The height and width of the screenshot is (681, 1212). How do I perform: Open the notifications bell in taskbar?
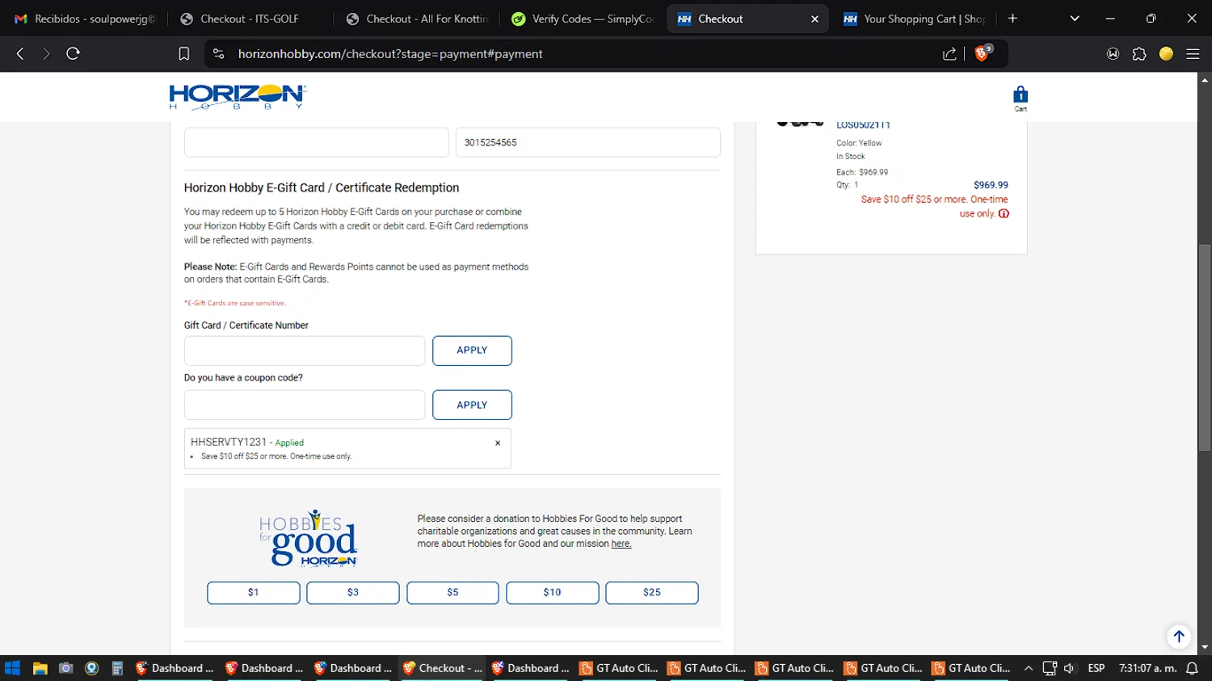pos(1192,668)
